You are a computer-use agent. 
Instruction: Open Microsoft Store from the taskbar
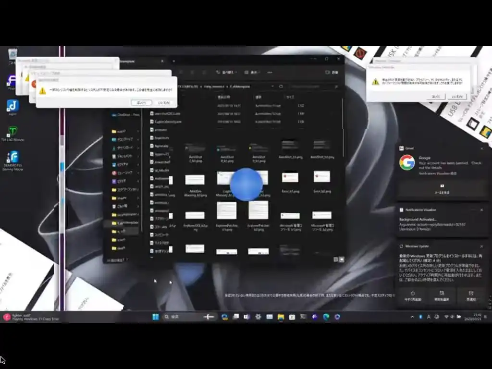(x=292, y=317)
